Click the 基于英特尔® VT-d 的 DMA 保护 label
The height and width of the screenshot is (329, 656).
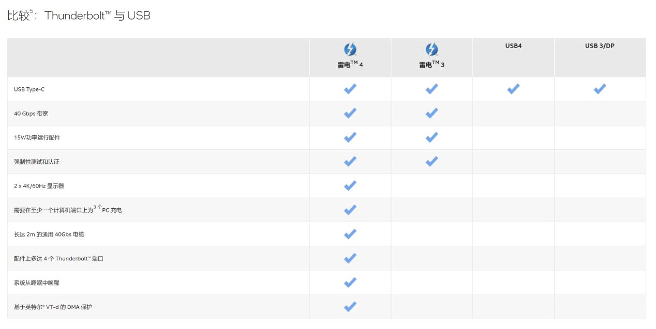(53, 307)
